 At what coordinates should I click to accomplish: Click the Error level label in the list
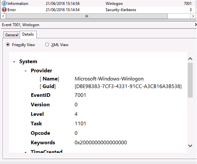pyautogui.click(x=12, y=10)
